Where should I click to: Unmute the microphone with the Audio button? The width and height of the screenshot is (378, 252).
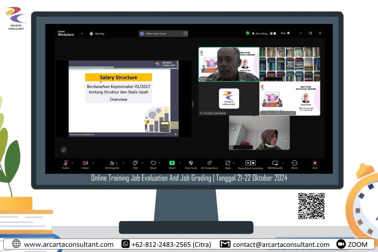click(66, 163)
